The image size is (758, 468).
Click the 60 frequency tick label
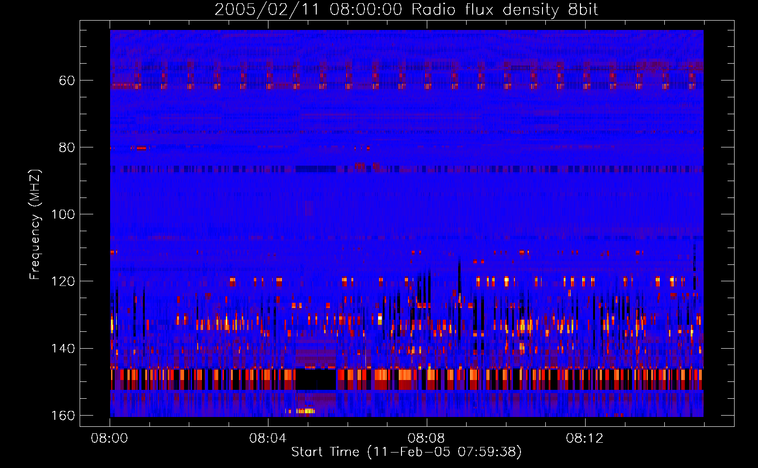pyautogui.click(x=67, y=80)
